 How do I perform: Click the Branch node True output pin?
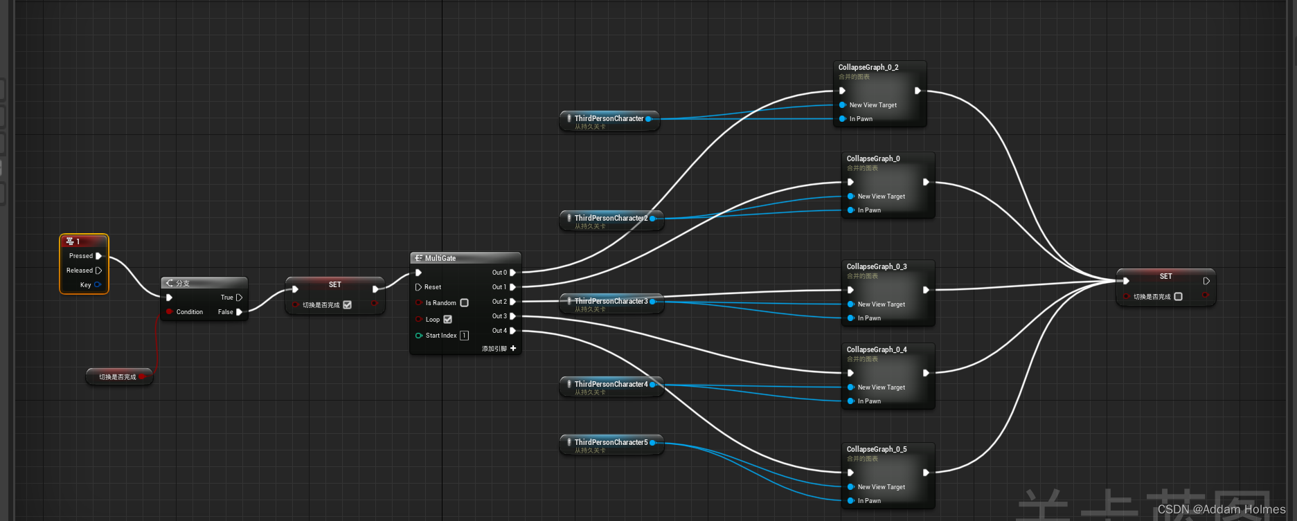pos(240,298)
